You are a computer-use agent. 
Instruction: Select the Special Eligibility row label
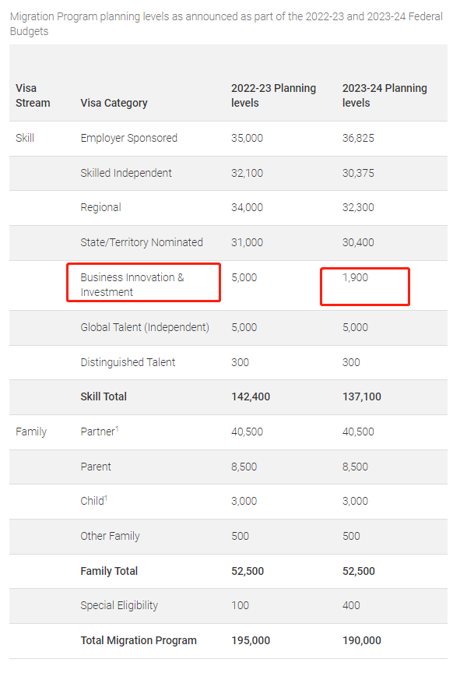[x=119, y=605]
